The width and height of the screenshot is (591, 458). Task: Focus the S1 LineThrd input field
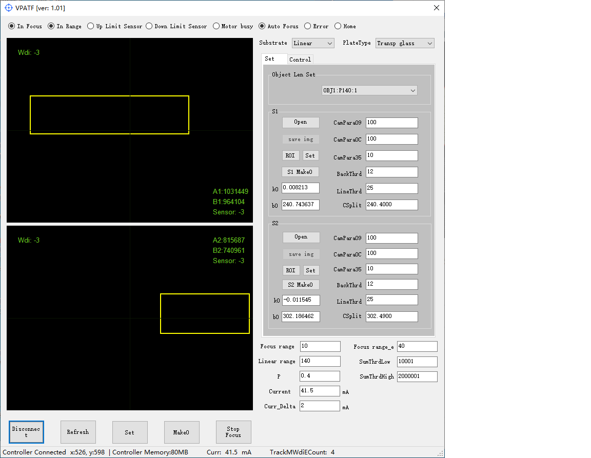click(391, 188)
